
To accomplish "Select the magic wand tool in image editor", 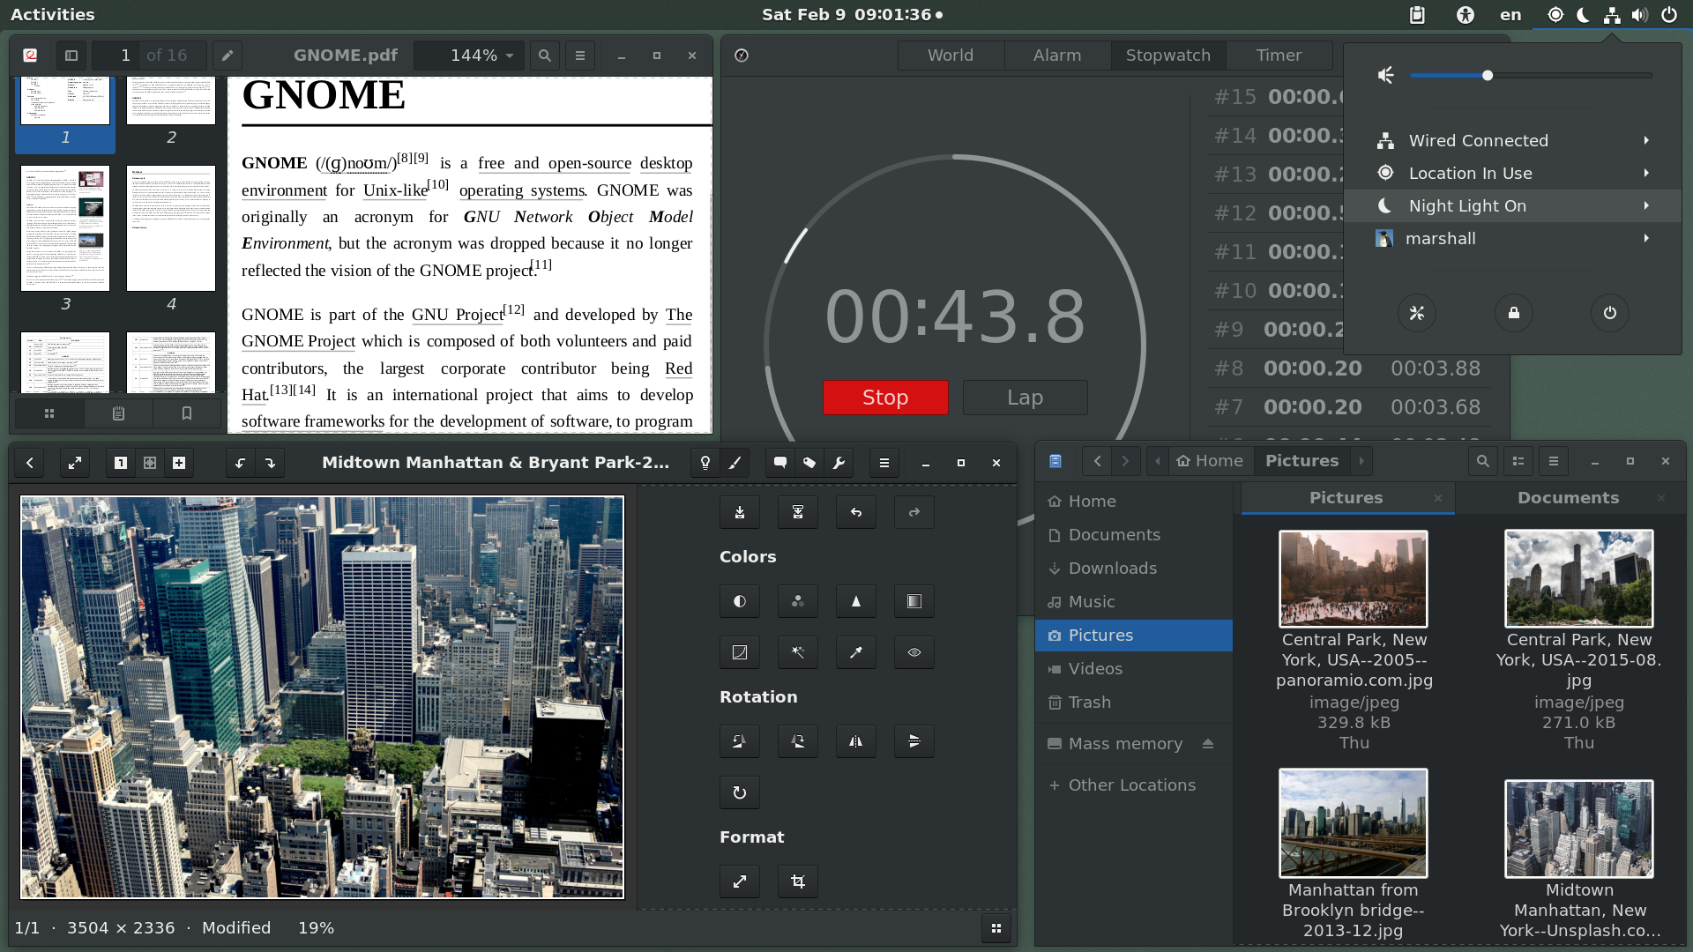I will tap(798, 652).
